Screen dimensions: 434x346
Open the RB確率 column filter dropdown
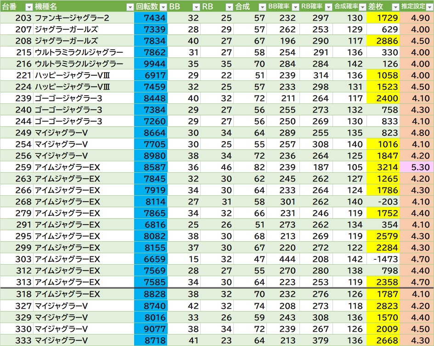(328, 7)
